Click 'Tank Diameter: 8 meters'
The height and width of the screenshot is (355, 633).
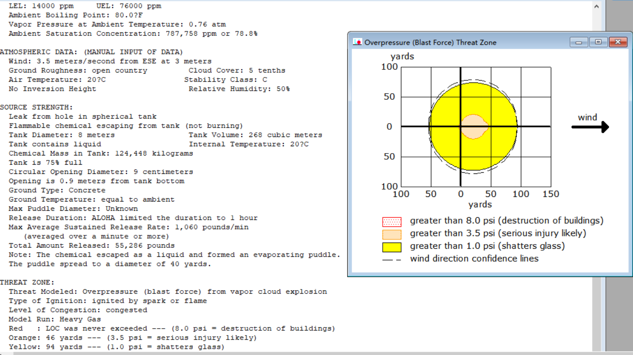62,135
